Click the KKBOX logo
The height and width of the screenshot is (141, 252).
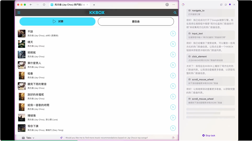click(97, 12)
